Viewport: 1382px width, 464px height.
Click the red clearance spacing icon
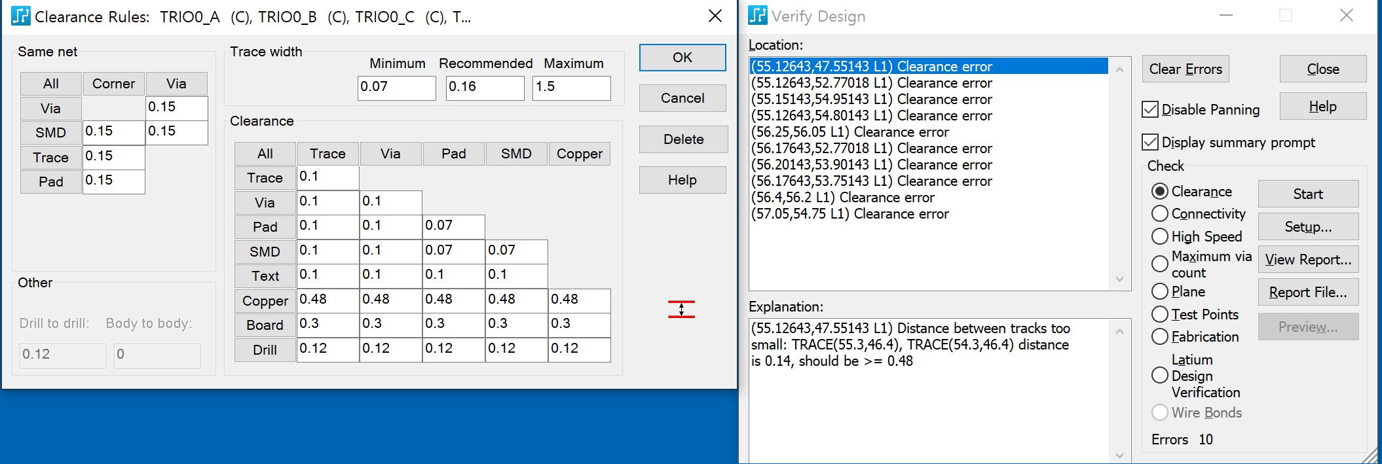[681, 309]
